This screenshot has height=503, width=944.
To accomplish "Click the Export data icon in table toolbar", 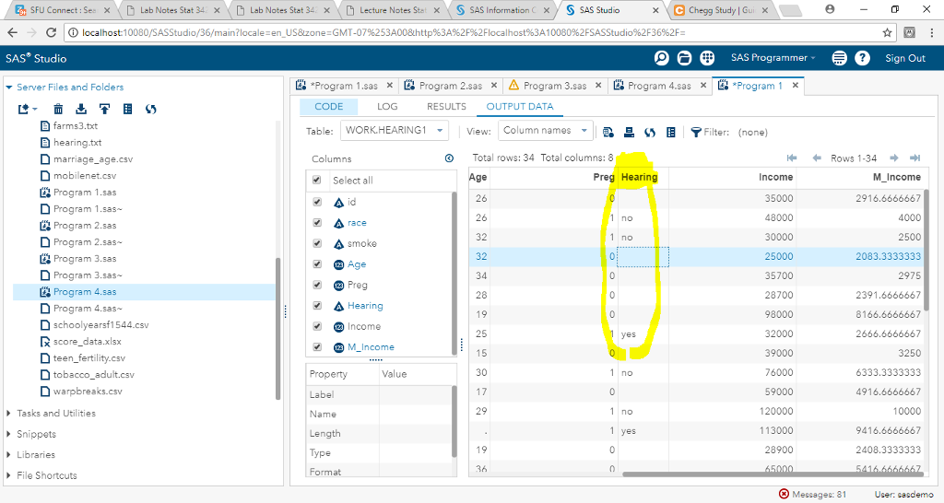I will point(629,133).
